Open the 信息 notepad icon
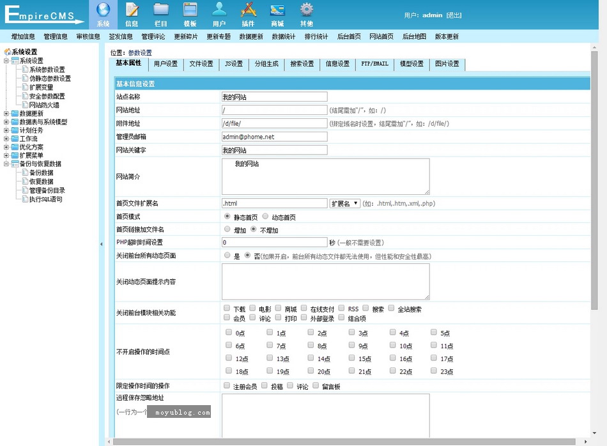Viewport: 607px width, 446px height. click(132, 10)
